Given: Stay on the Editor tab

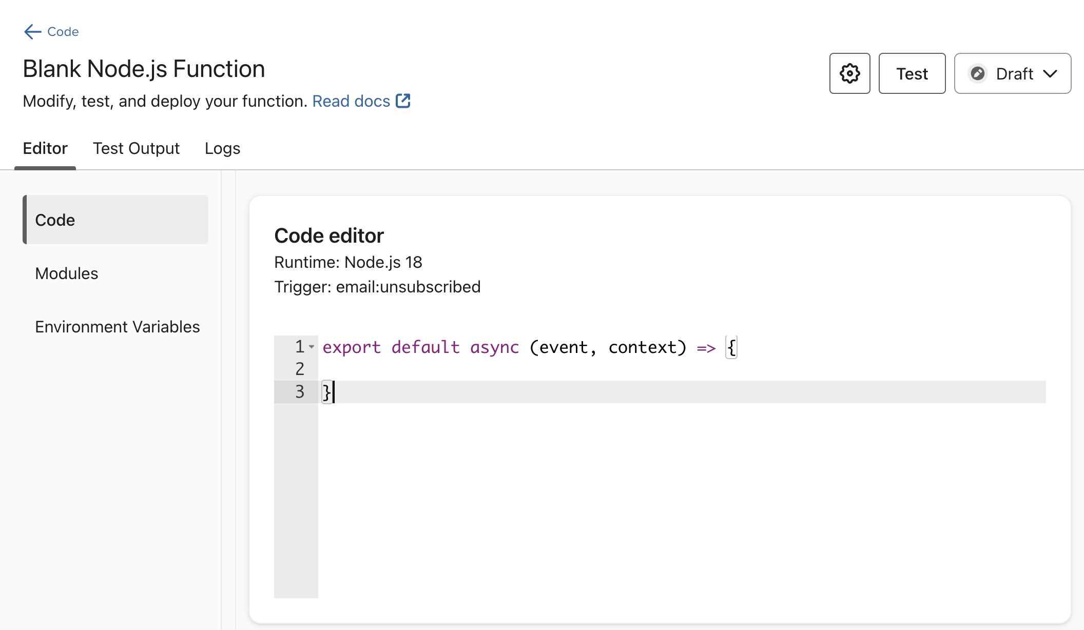Looking at the screenshot, I should pos(45,148).
